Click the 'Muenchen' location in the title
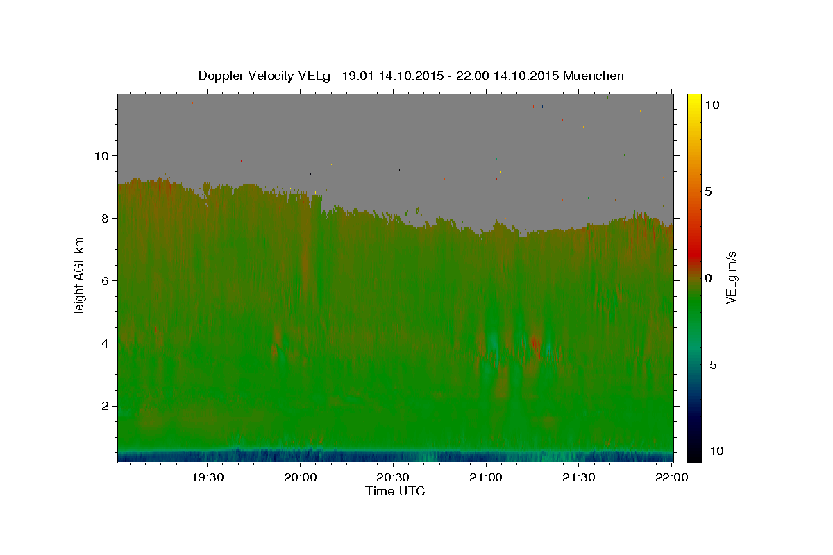This screenshot has height=555, width=833. click(x=594, y=76)
